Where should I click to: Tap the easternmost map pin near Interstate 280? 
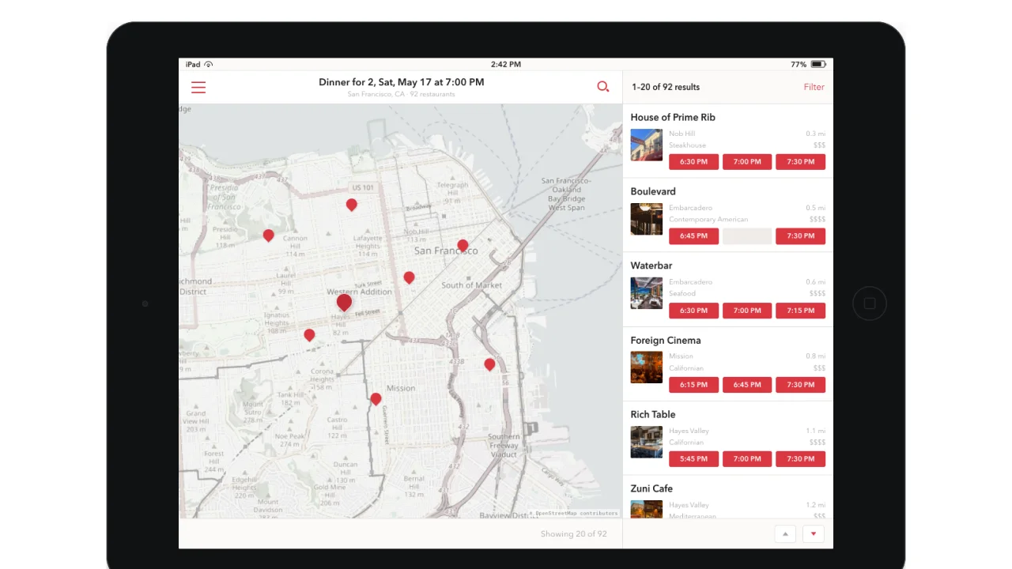click(x=489, y=364)
